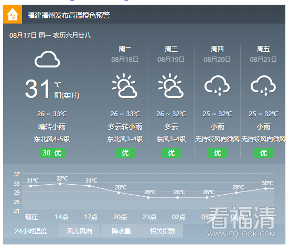Screen dimensions: 290x248
Task: Click the orange temperature house icon
Action: coord(13,14)
